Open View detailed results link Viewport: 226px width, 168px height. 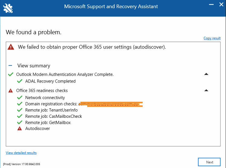pyautogui.click(x=21, y=153)
